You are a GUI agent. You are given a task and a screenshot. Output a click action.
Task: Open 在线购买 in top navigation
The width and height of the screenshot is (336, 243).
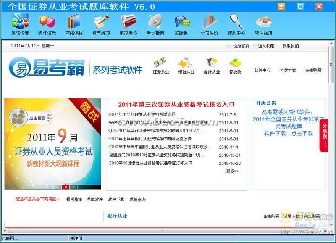(x=313, y=70)
